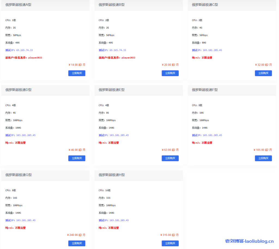Click 立即购买 button for 俄罗斯超极速A型
The image size is (279, 249).
(77, 73)
